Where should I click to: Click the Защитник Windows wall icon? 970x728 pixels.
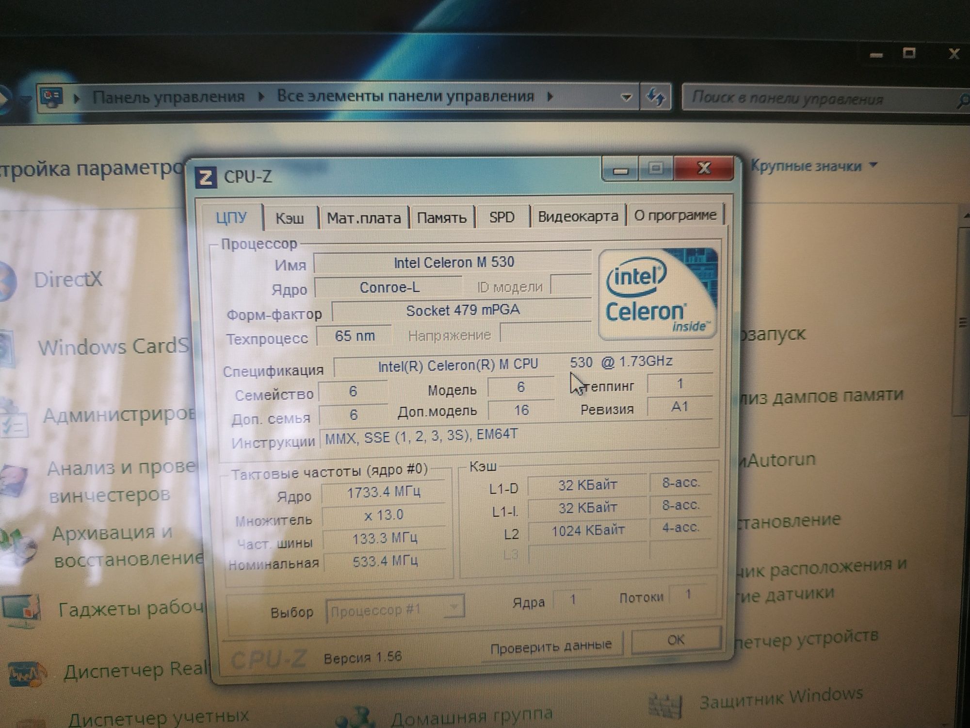(x=665, y=706)
